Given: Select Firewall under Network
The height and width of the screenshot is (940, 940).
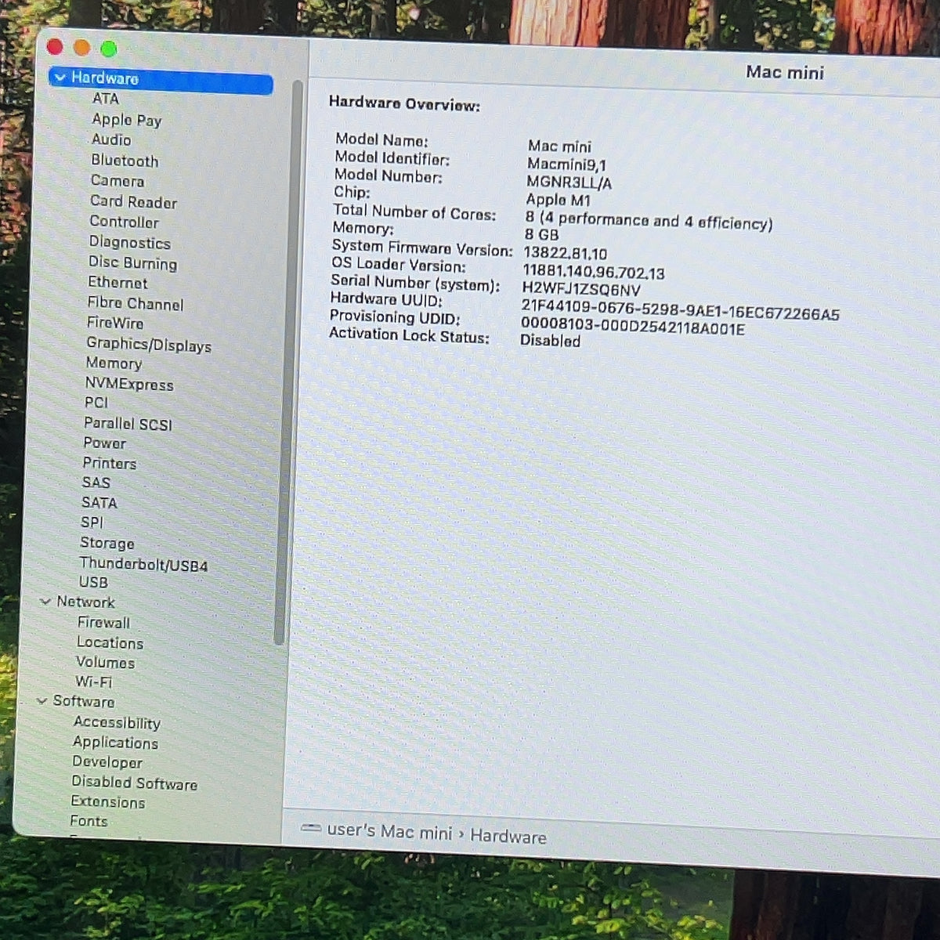Looking at the screenshot, I should pyautogui.click(x=103, y=623).
